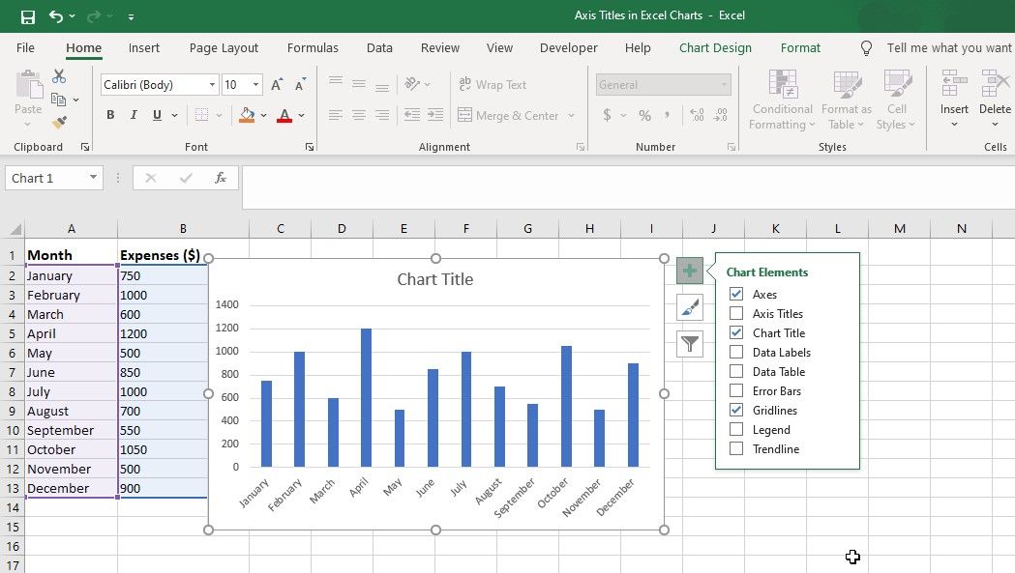Click the font color red swatch

284,116
